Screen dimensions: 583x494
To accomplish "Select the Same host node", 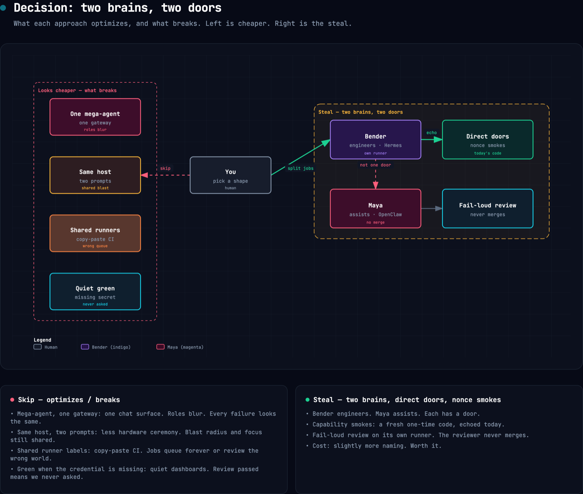I will tap(95, 175).
